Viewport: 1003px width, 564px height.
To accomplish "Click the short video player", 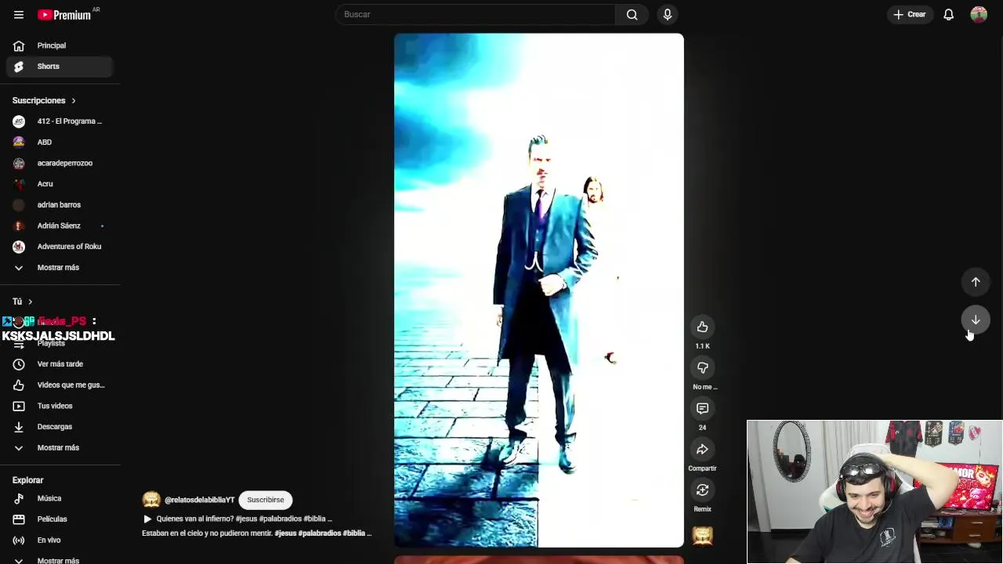I will (538, 290).
